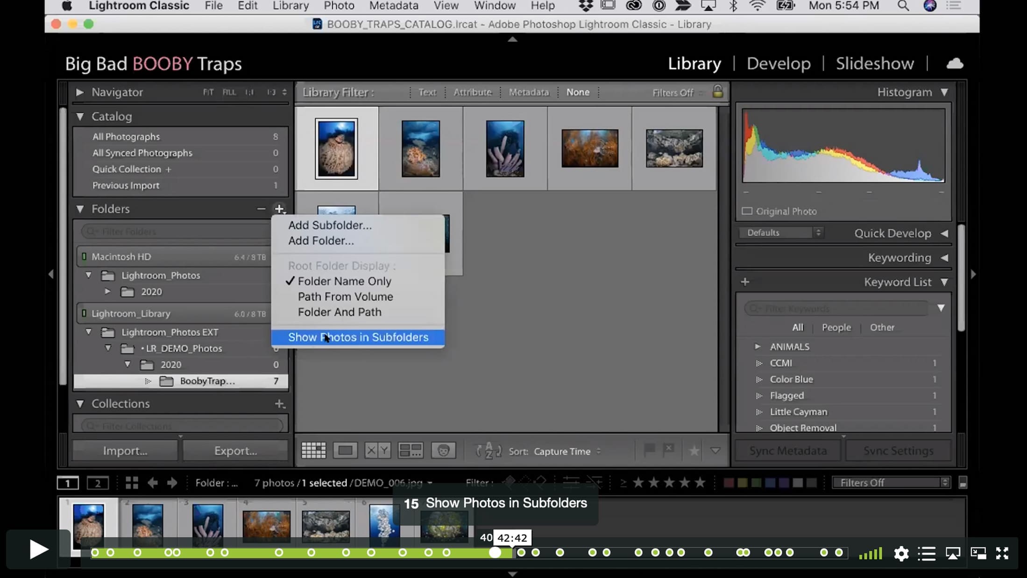This screenshot has height=578, width=1027.
Task: Expand the ANIMALS keyword group
Action: pos(758,346)
